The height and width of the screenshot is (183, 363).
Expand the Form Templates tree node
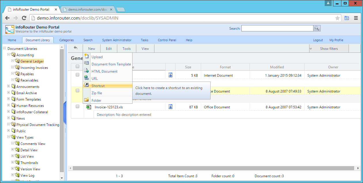coord(8,99)
